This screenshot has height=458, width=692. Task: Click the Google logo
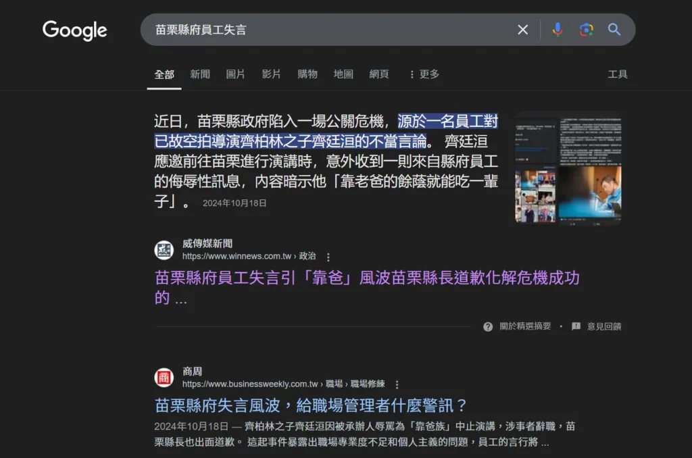74,30
